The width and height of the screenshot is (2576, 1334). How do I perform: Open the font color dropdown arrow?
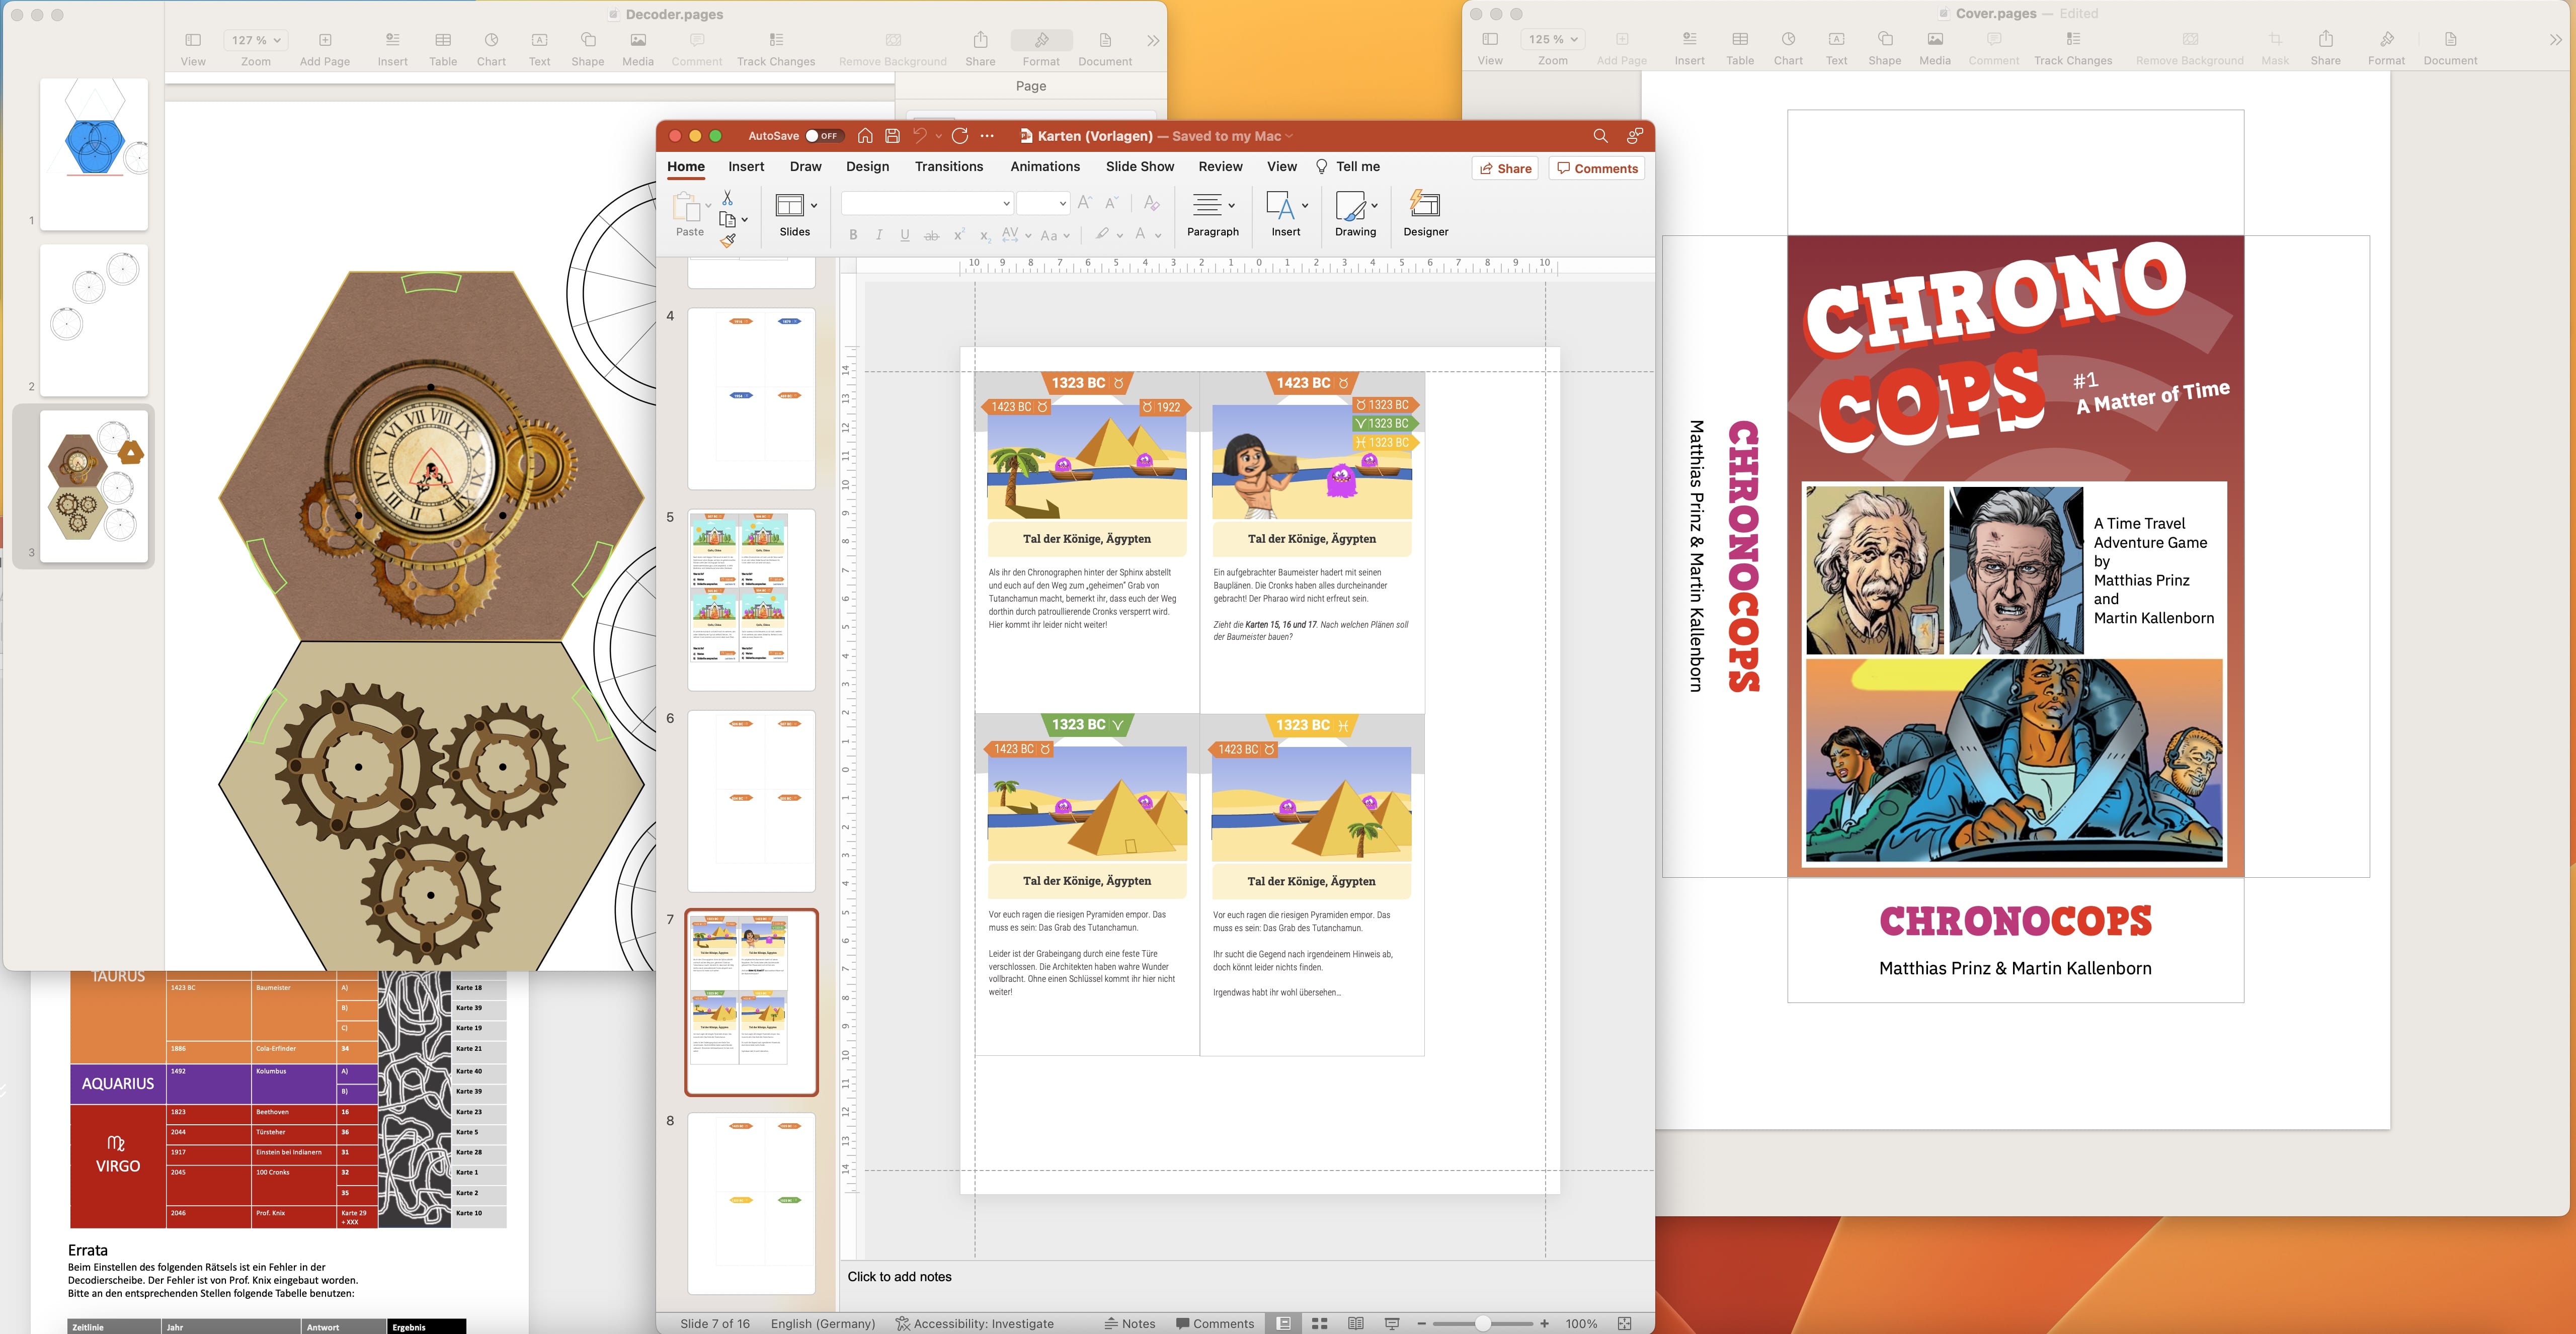[x=1158, y=235]
